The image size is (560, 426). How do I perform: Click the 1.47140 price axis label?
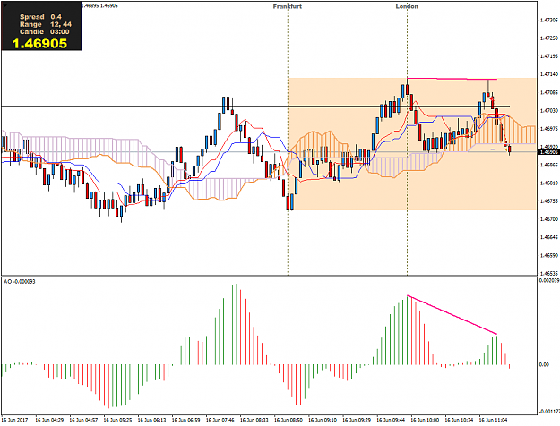tap(548, 74)
